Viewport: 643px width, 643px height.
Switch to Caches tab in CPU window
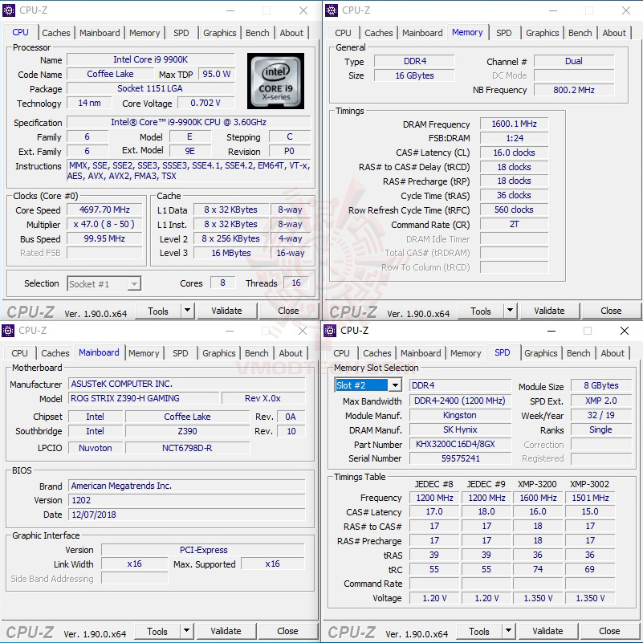pyautogui.click(x=55, y=33)
